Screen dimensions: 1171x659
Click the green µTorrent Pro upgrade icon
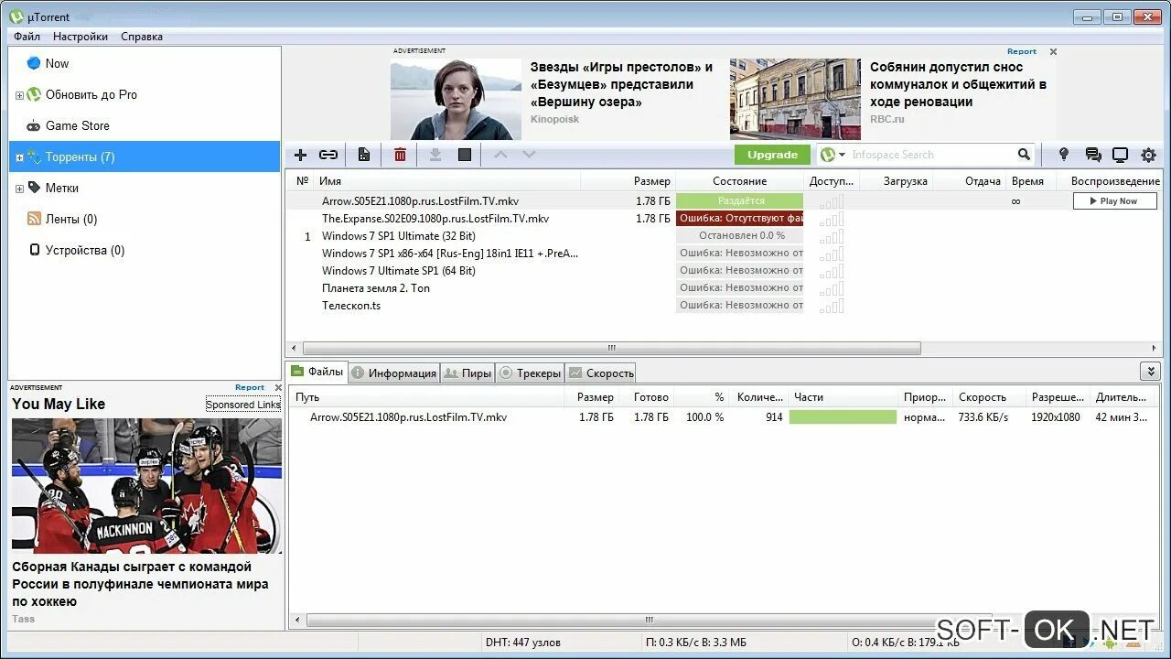[x=34, y=94]
